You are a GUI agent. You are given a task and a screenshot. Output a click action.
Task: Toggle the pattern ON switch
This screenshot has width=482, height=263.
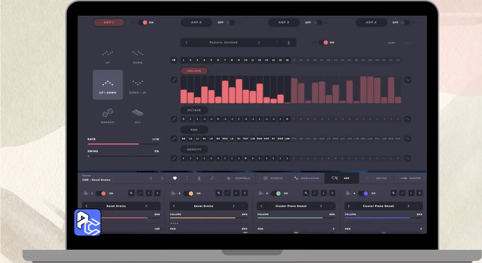[x=323, y=42]
